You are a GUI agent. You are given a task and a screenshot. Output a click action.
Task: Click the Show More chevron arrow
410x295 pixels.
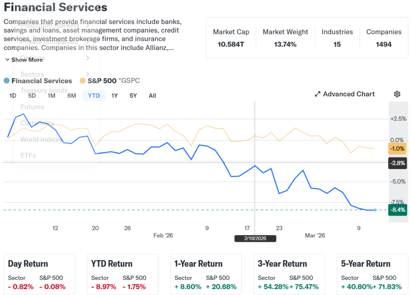[x=8, y=60]
